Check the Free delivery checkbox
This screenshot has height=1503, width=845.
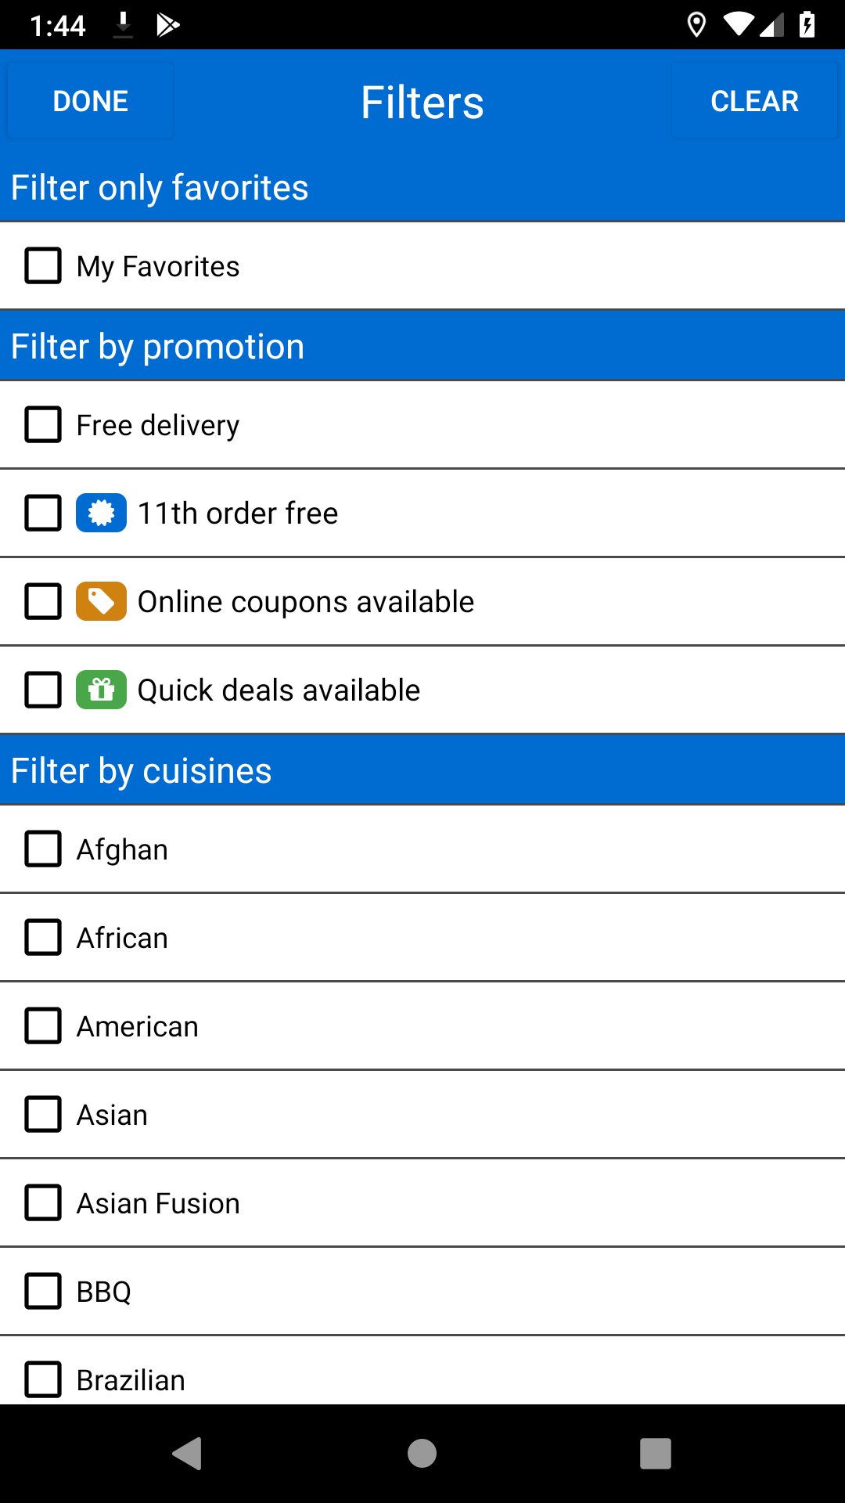tap(43, 425)
